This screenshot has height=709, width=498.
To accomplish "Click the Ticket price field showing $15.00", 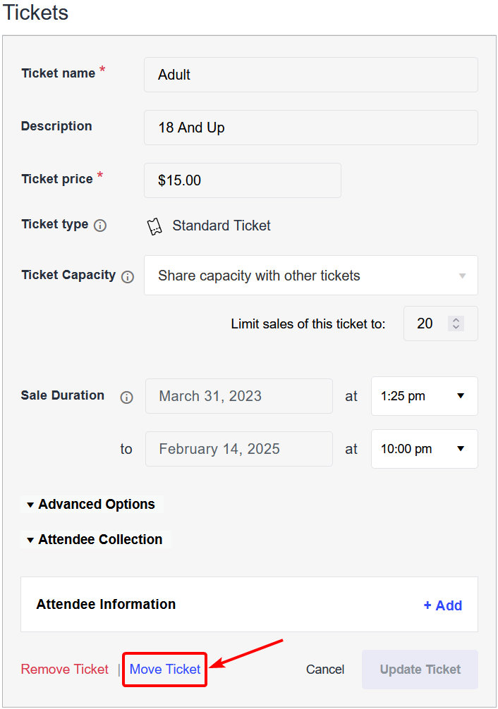I will pos(243,180).
